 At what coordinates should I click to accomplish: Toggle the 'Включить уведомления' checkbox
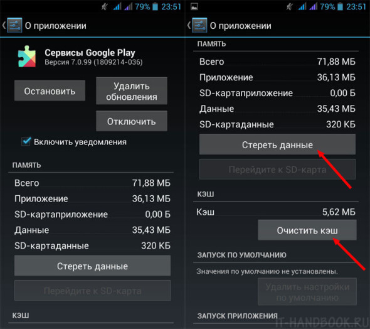click(26, 141)
